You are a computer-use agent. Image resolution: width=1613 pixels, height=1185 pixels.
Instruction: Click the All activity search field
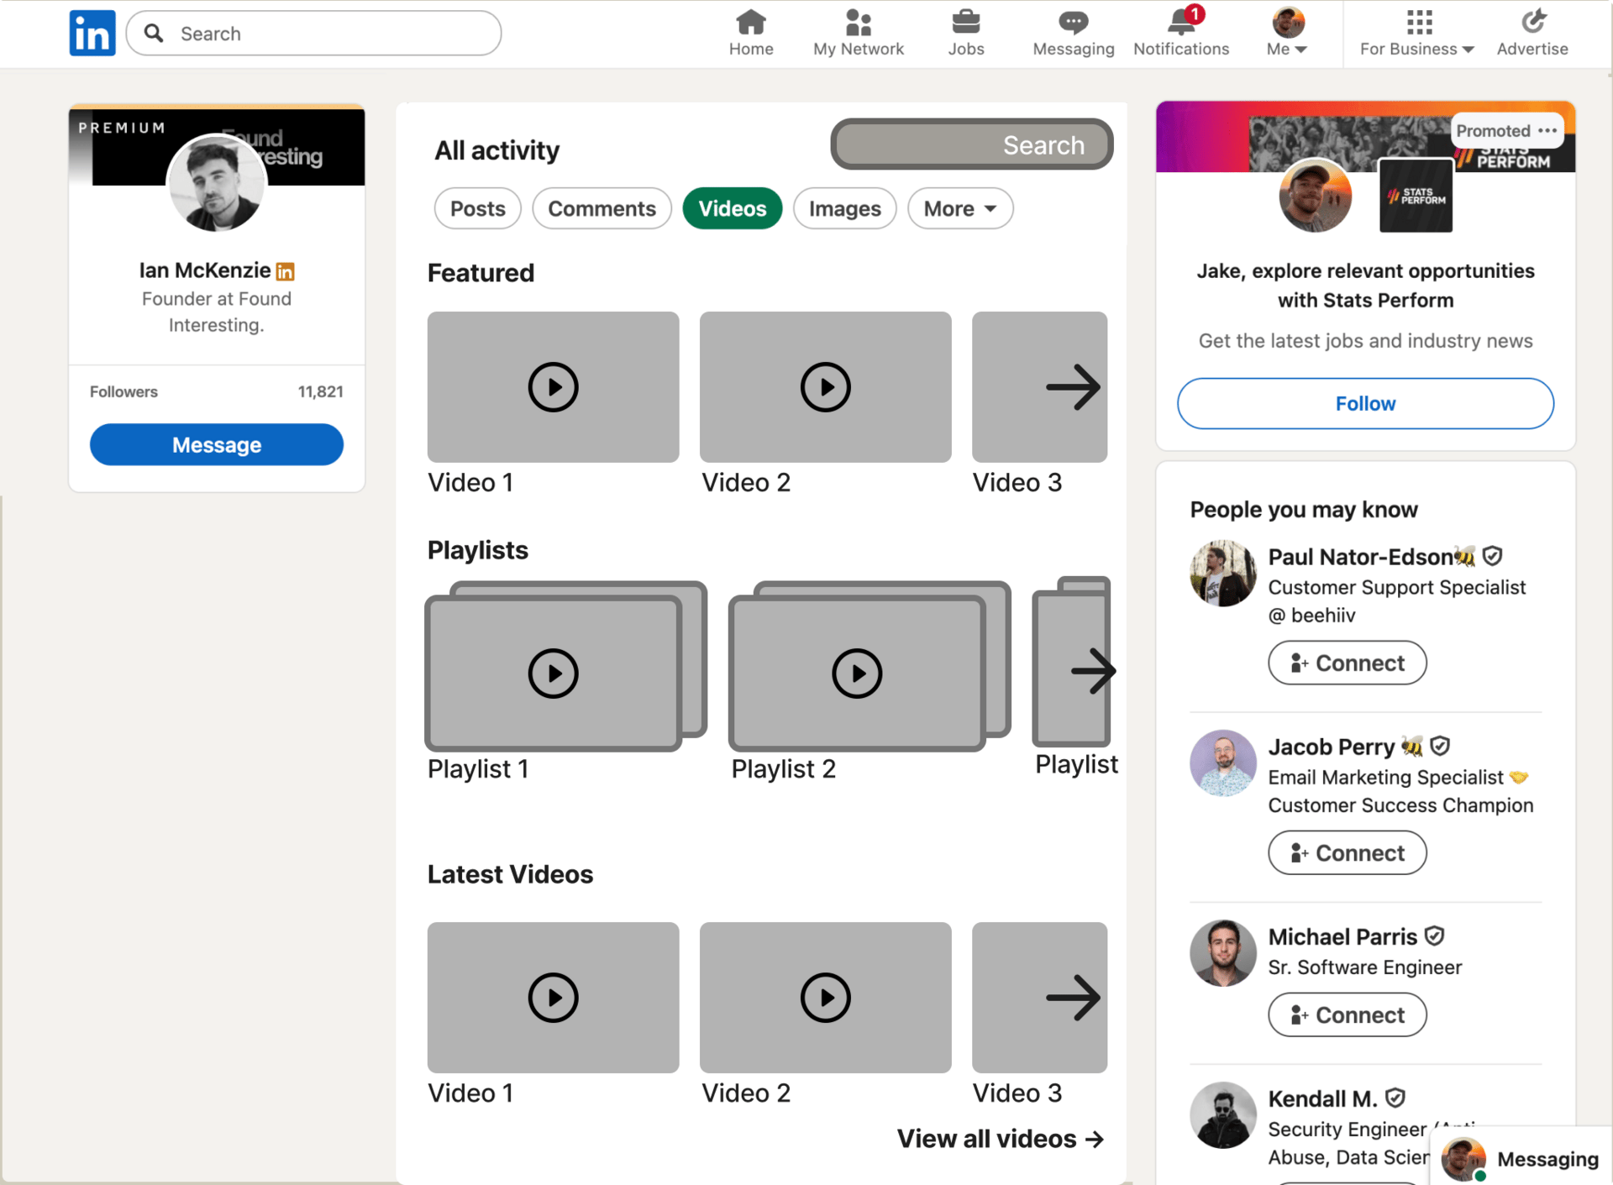coord(971,144)
